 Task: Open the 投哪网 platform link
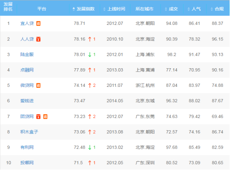pos(27,163)
